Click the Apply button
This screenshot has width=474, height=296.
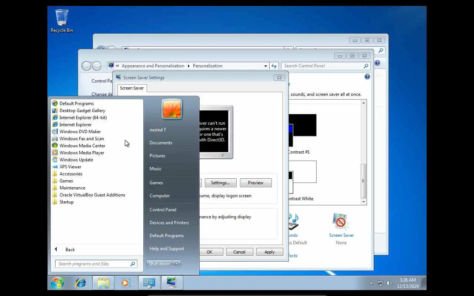[270, 252]
